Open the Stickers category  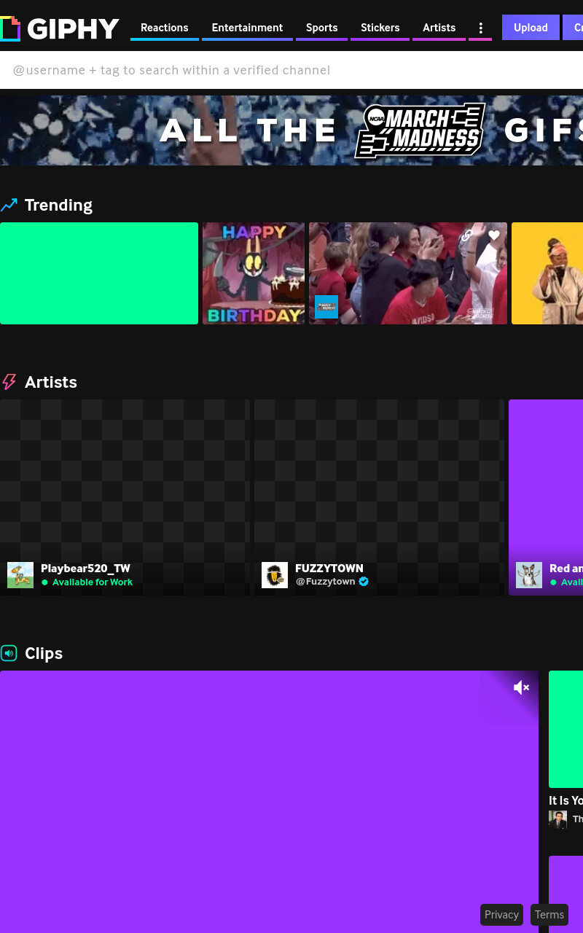pyautogui.click(x=380, y=28)
